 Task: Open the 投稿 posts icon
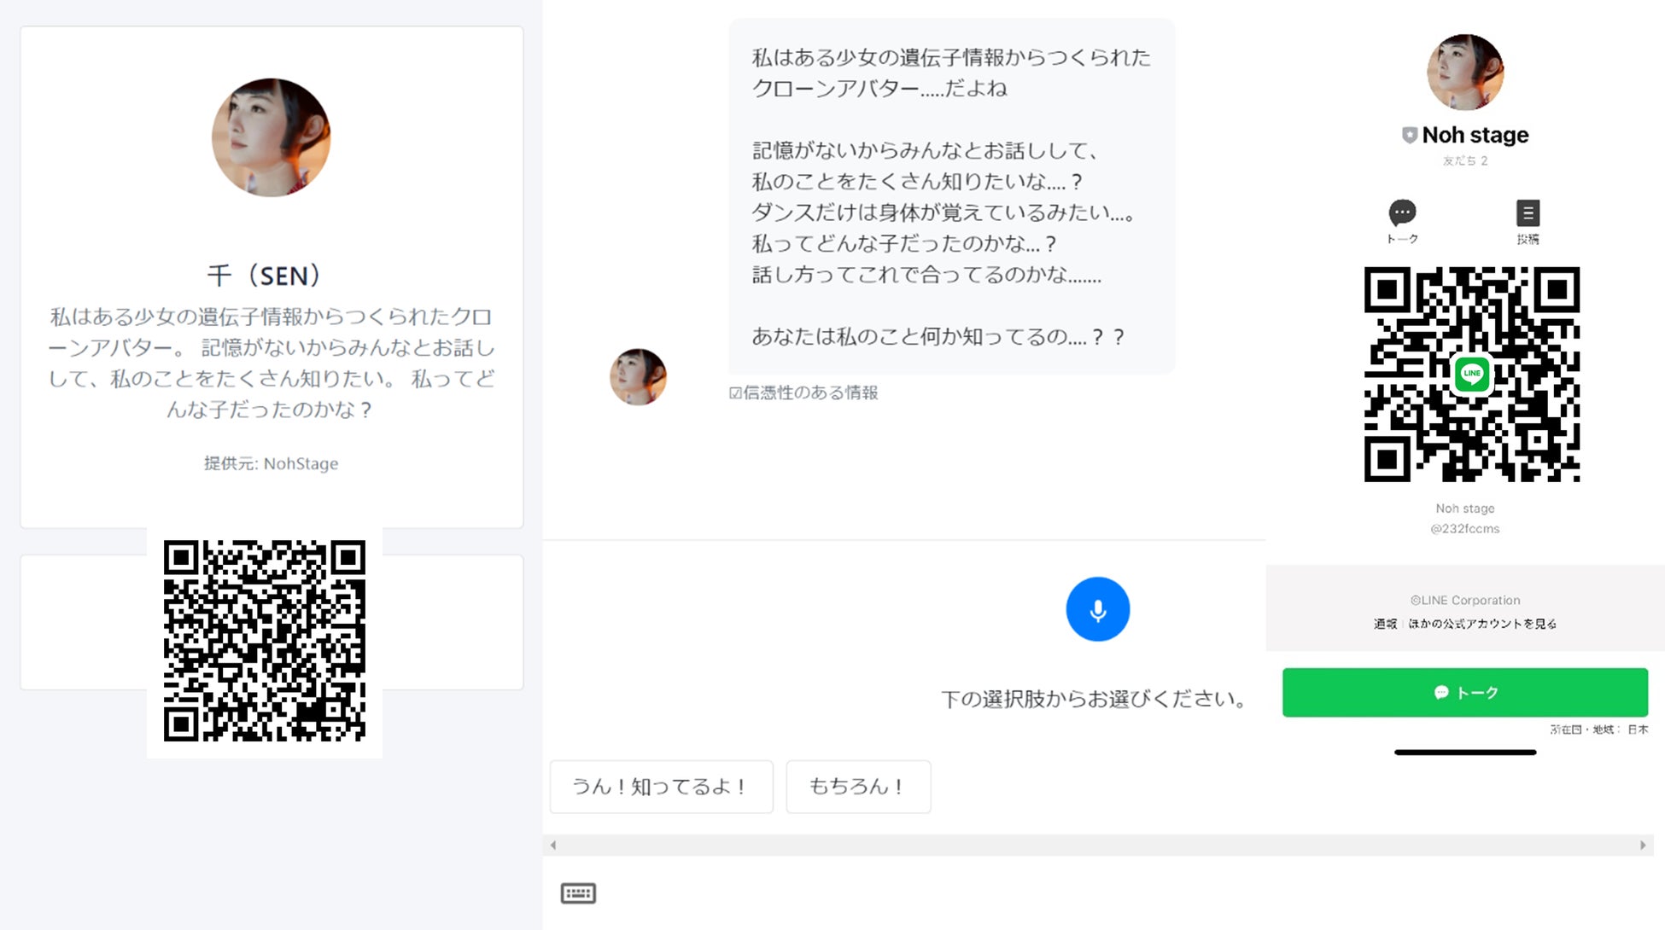pos(1528,213)
